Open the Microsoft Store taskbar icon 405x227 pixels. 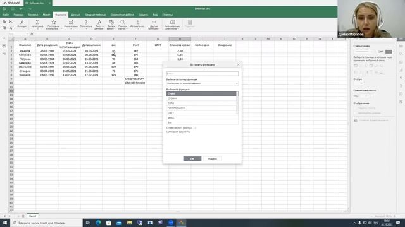point(109,223)
